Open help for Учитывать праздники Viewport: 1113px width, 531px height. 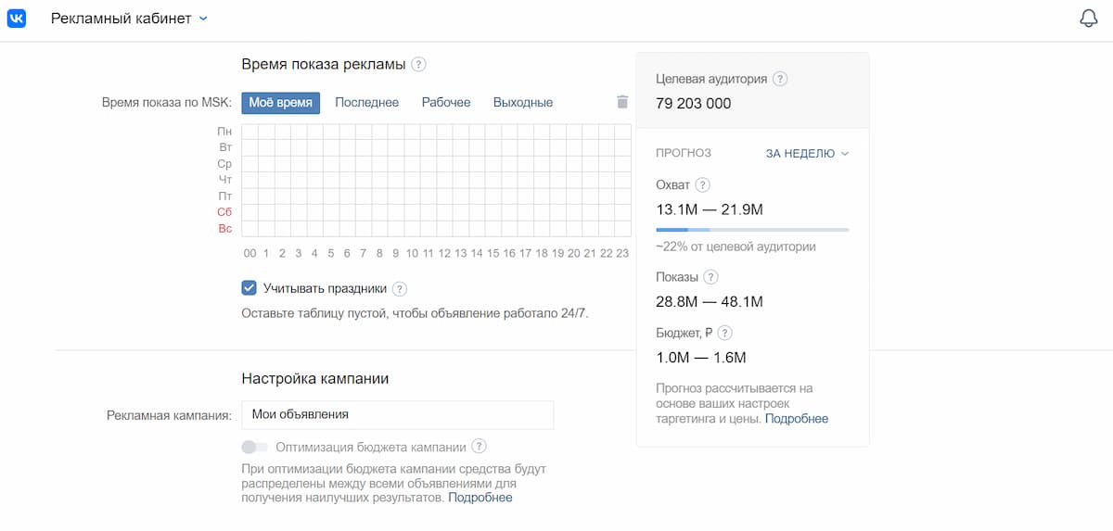tap(400, 289)
